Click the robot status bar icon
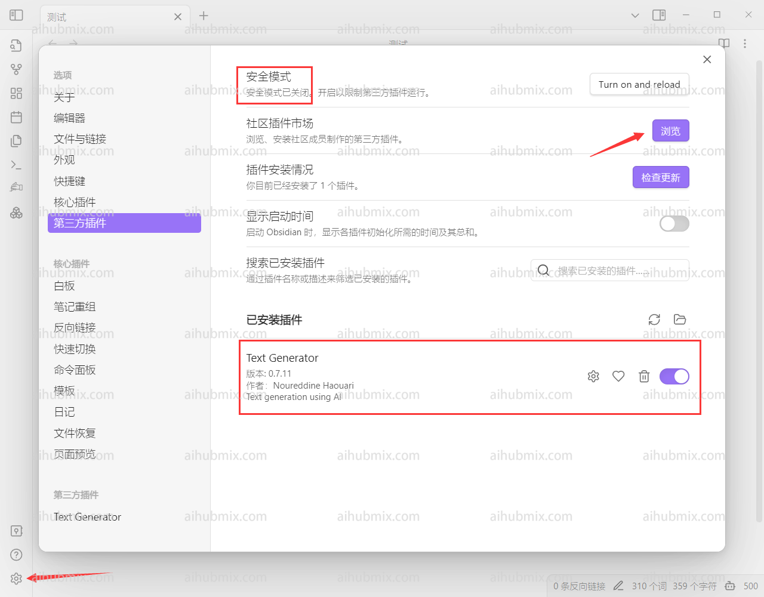This screenshot has height=597, width=764. (729, 586)
